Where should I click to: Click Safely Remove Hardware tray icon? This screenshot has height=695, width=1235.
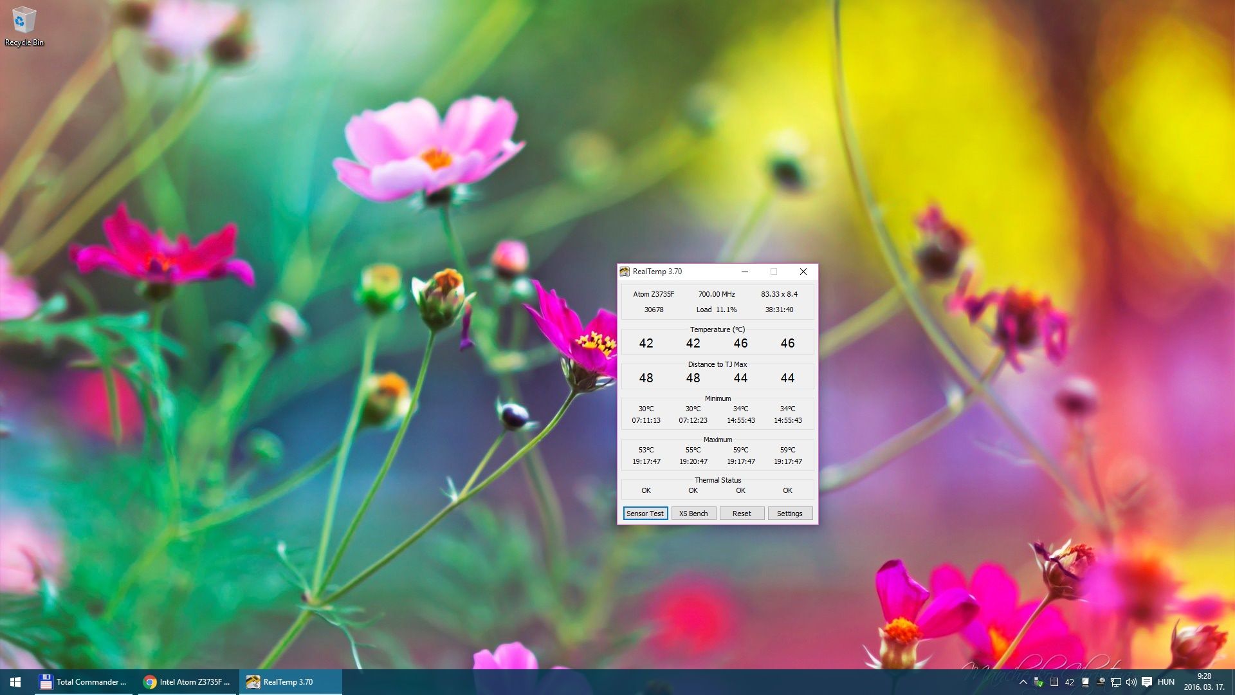1038,682
